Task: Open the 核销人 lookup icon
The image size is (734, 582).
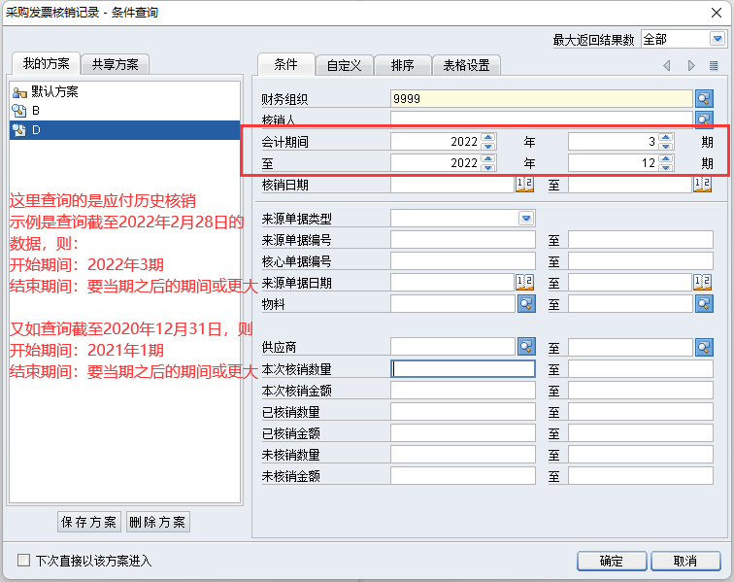Action: pos(704,119)
